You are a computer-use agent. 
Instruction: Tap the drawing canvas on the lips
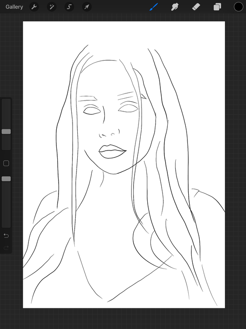(x=112, y=151)
